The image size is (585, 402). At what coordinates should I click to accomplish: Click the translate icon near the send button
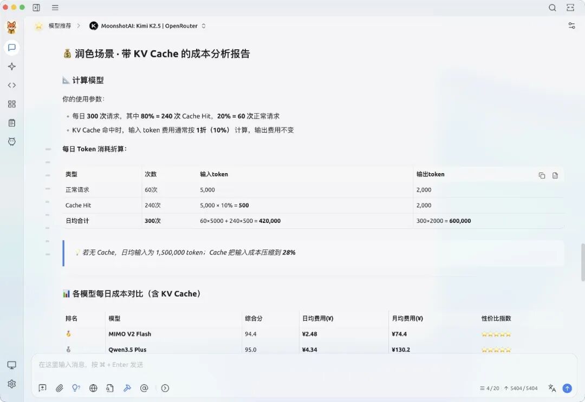point(551,388)
